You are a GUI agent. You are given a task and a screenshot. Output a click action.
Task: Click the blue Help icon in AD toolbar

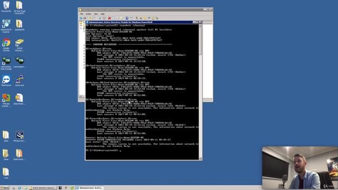coord(127,18)
